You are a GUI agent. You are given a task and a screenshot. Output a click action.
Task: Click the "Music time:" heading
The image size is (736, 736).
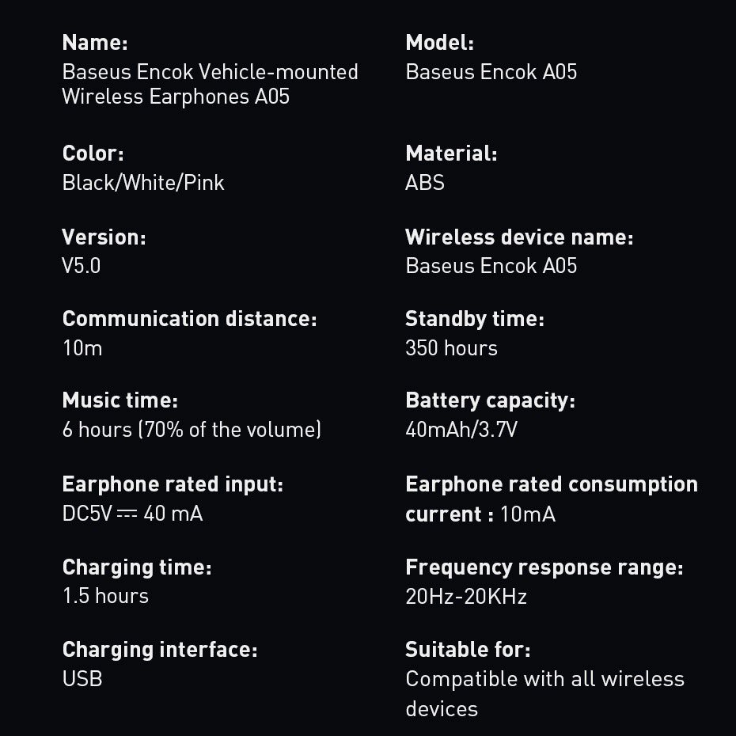(120, 400)
